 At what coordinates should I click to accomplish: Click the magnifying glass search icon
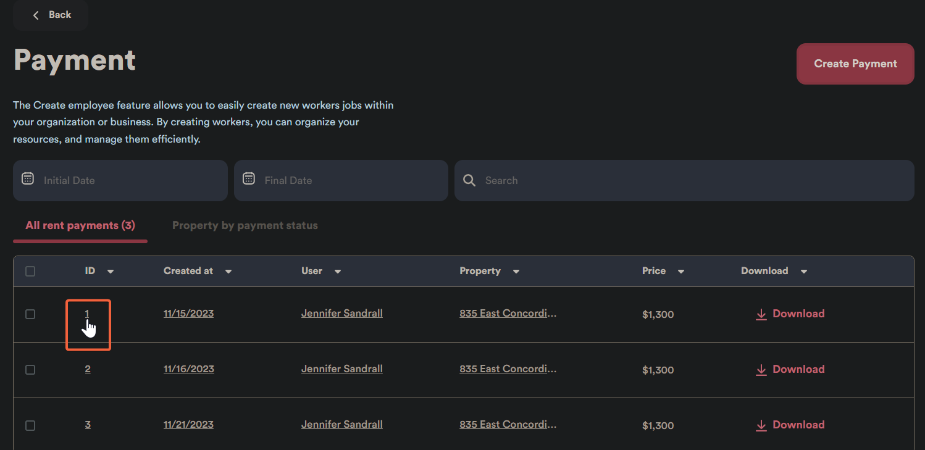469,181
